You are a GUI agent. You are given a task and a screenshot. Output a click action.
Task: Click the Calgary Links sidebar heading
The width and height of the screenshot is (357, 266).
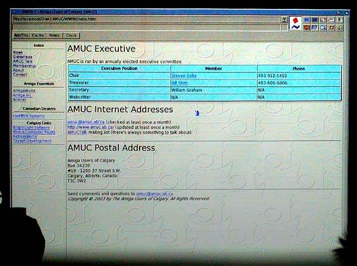(x=39, y=123)
